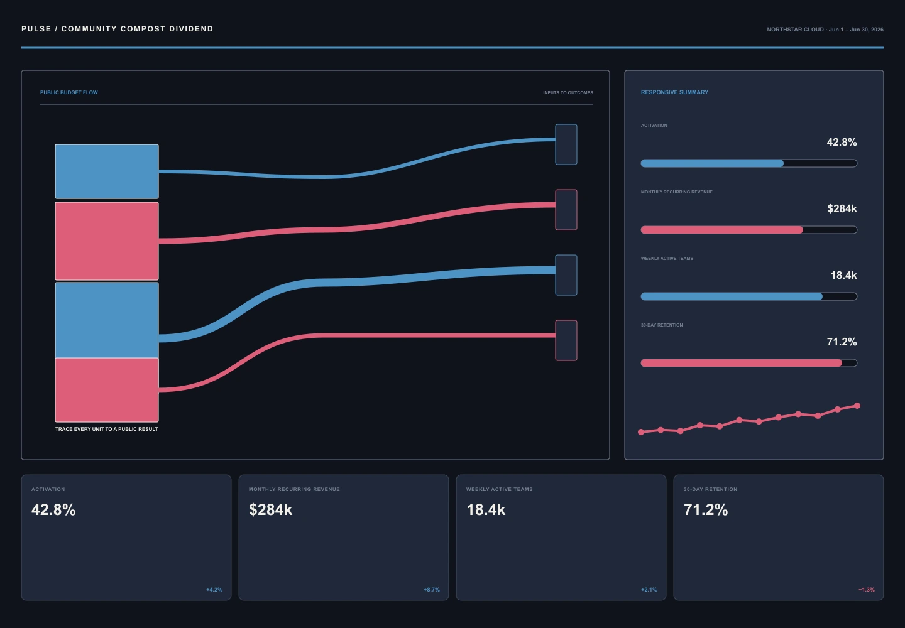Click "42.8%" in the Responsive Summary panel
905x628 pixels.
(x=842, y=143)
